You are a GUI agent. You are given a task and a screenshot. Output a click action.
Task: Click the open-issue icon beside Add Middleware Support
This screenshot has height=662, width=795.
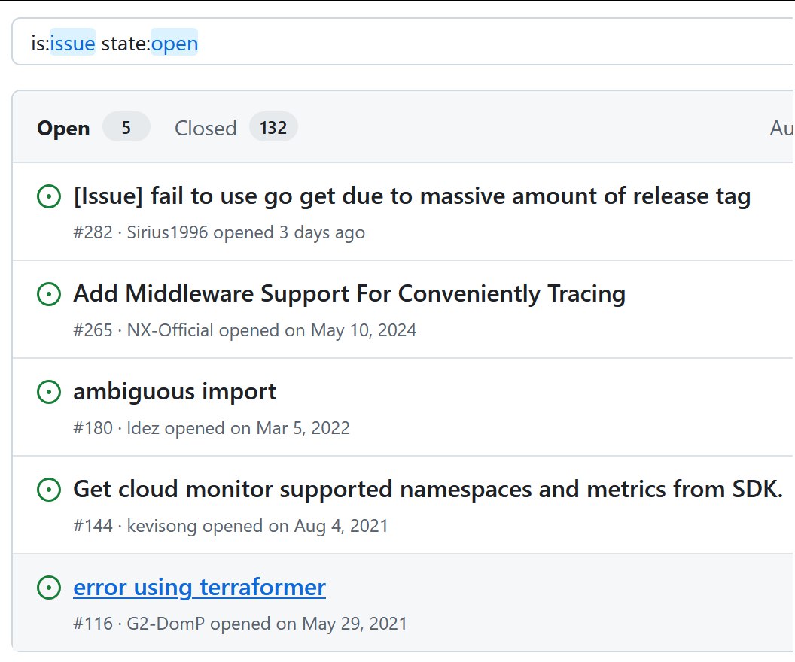49,294
